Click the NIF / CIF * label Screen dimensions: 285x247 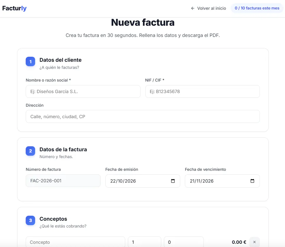(x=155, y=80)
